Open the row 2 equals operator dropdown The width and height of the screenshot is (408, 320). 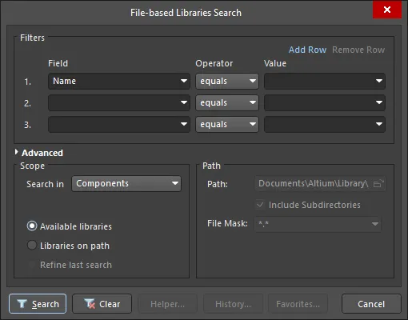pos(227,102)
